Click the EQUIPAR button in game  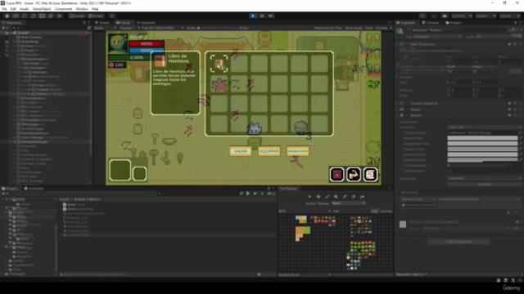(x=269, y=151)
